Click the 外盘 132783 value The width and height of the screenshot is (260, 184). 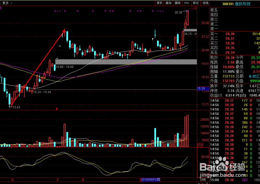(x=228, y=81)
